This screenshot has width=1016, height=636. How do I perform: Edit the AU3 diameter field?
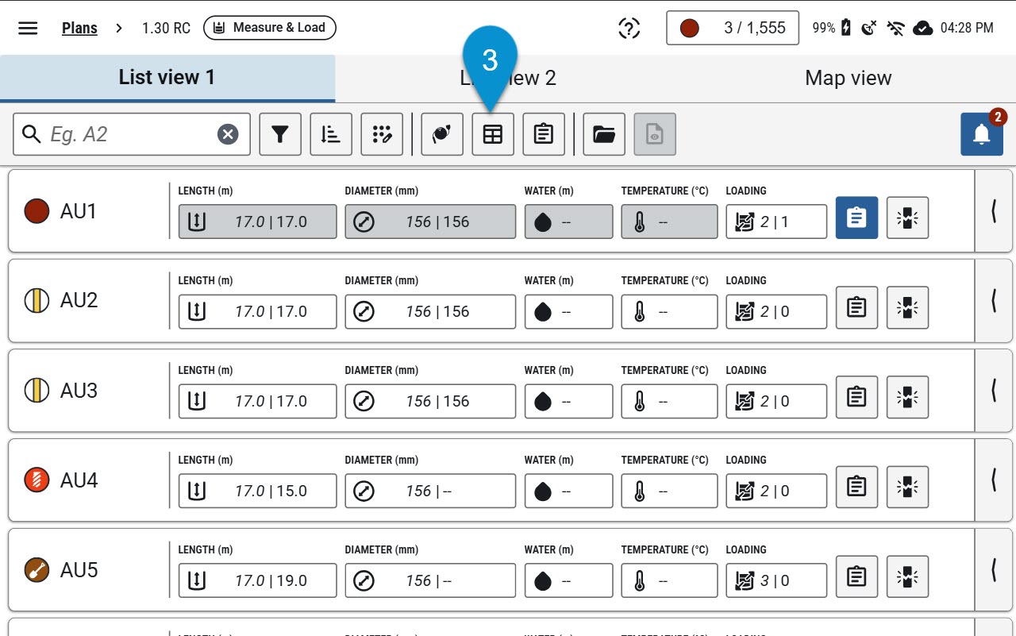[x=430, y=401]
